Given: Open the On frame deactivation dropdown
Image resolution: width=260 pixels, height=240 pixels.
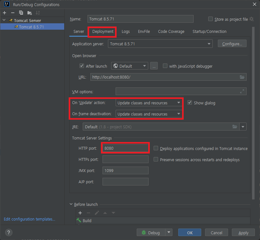Looking at the screenshot, I should click(149, 114).
